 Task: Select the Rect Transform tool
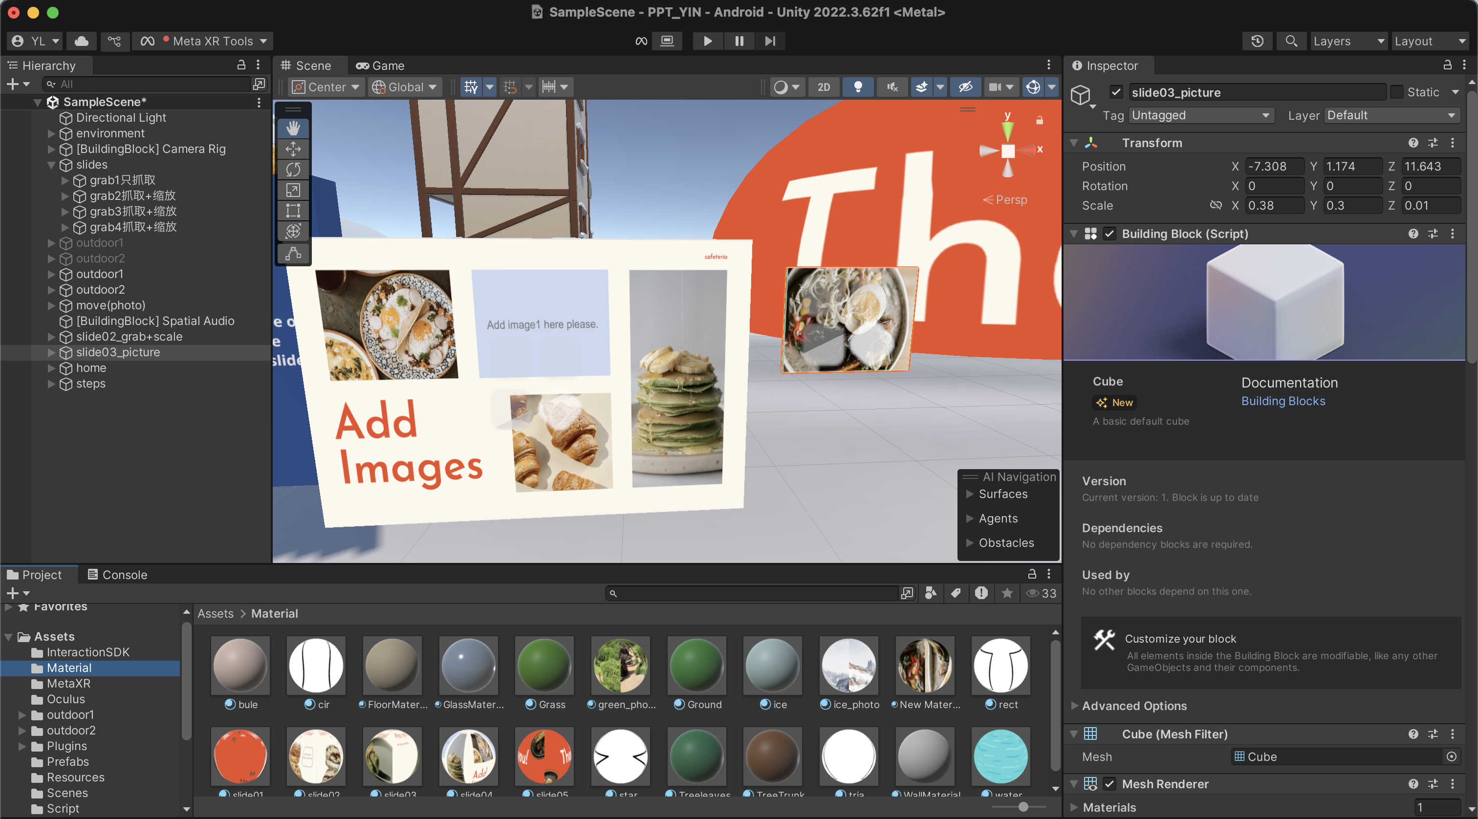[x=293, y=211]
